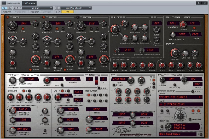Click the filter Q knob

click(125, 23)
